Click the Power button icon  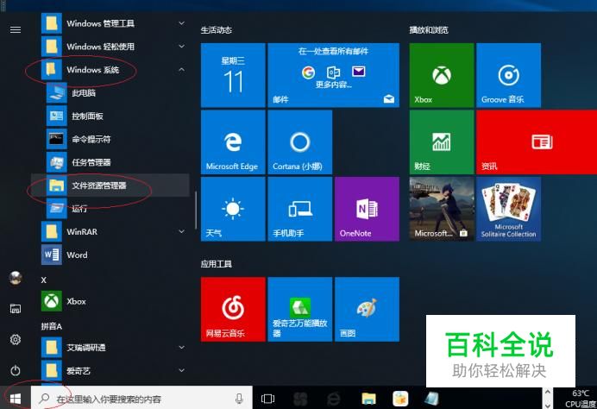click(x=16, y=370)
